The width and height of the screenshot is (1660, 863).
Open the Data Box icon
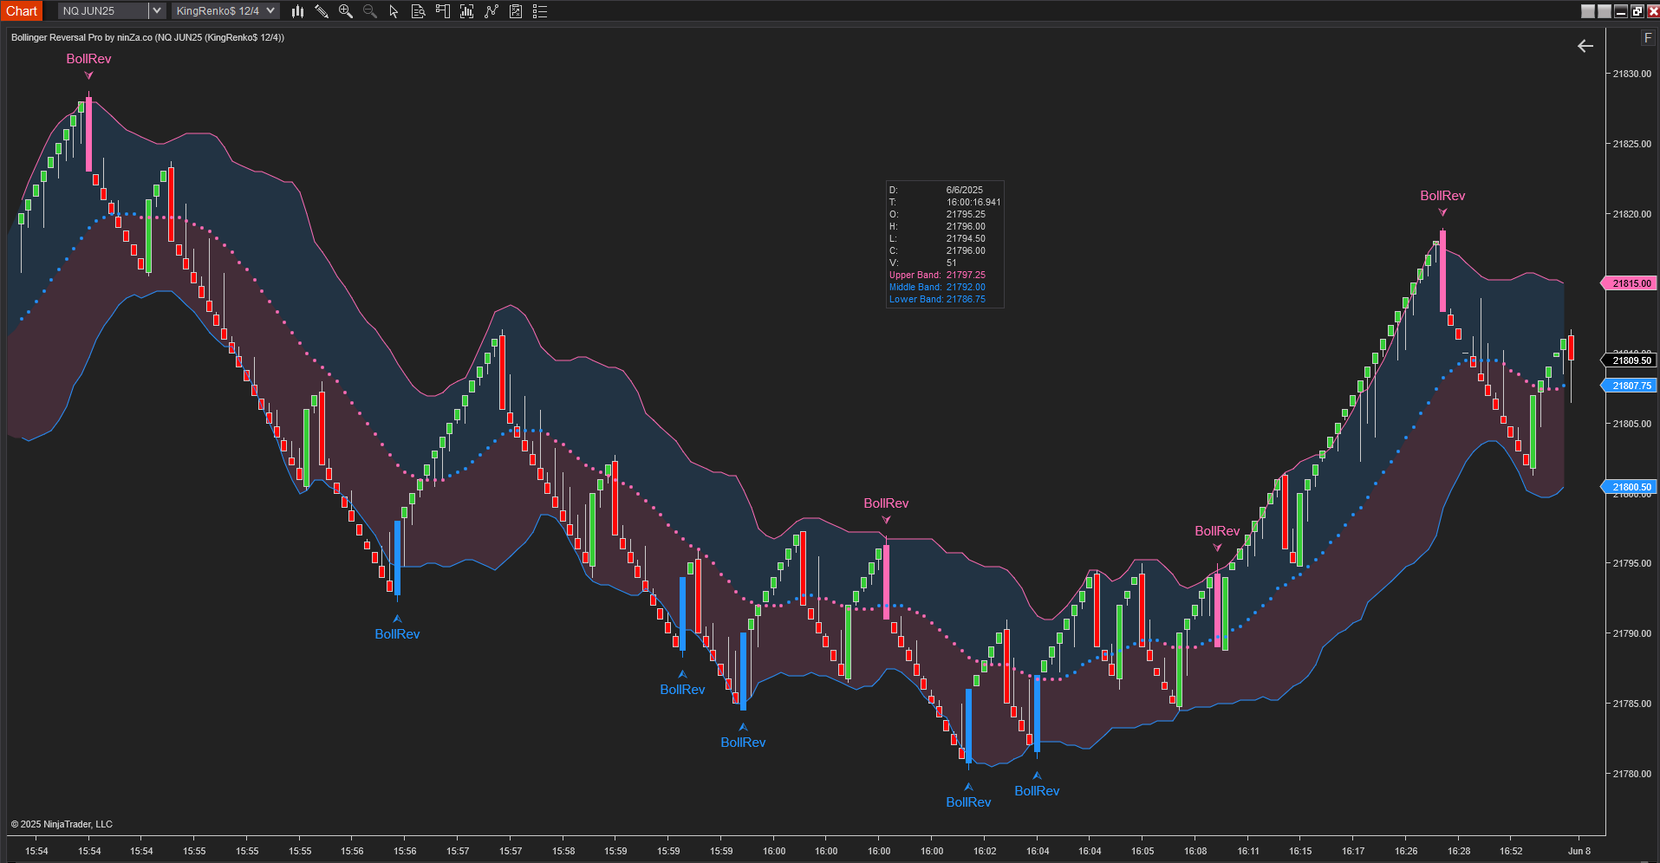(x=418, y=11)
